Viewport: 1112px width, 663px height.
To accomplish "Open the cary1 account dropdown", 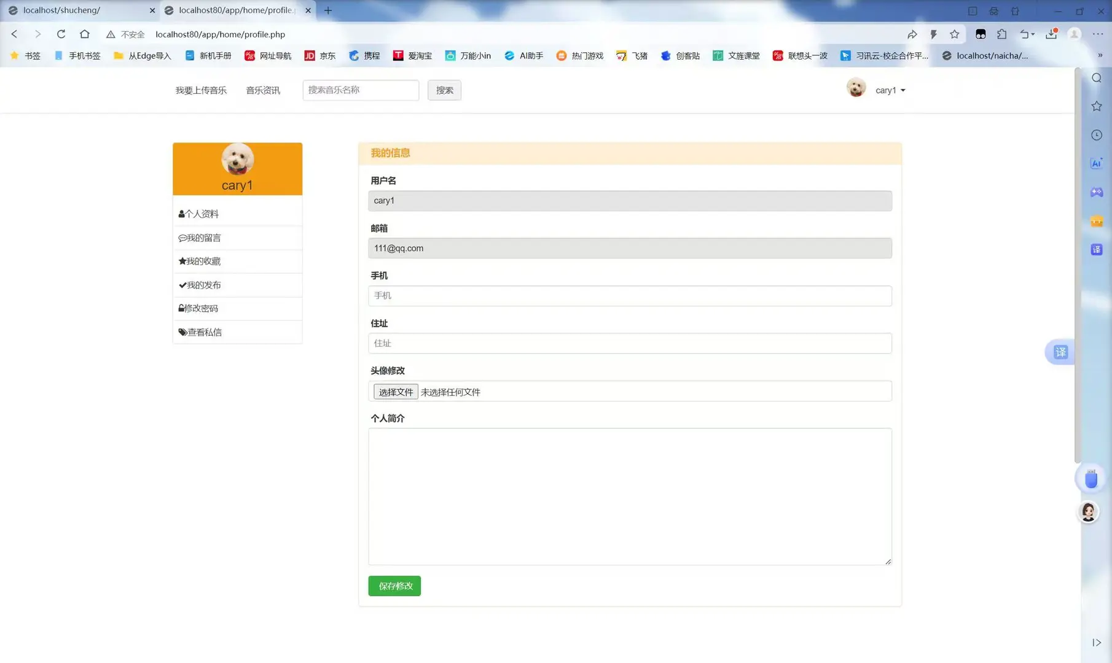I will (888, 90).
